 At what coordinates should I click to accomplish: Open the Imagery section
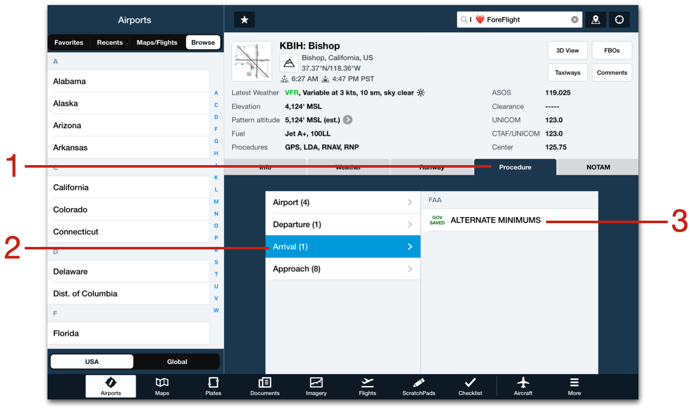(316, 386)
